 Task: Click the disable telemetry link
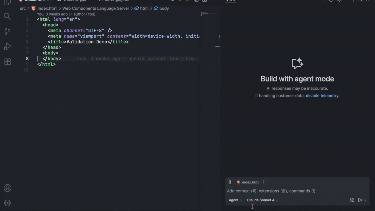click(x=322, y=96)
